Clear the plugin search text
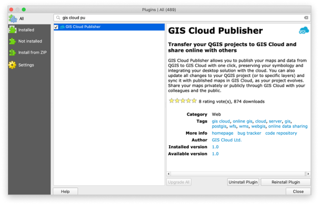This screenshot has width=319, height=205. [306, 18]
